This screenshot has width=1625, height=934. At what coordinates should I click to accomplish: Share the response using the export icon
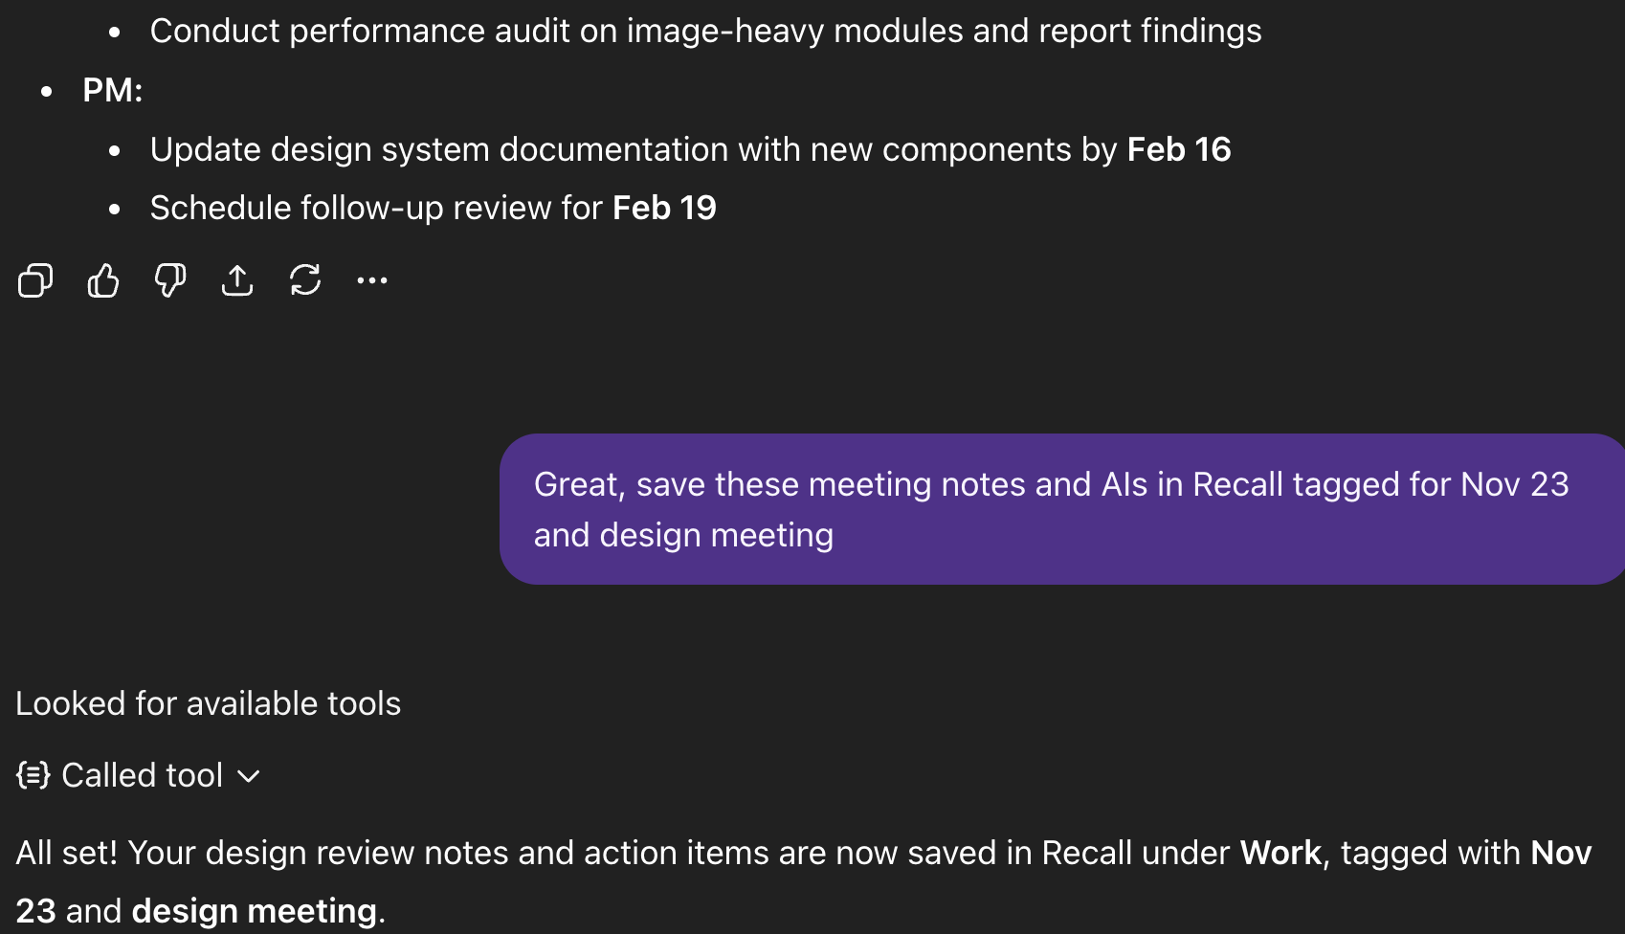click(x=237, y=280)
